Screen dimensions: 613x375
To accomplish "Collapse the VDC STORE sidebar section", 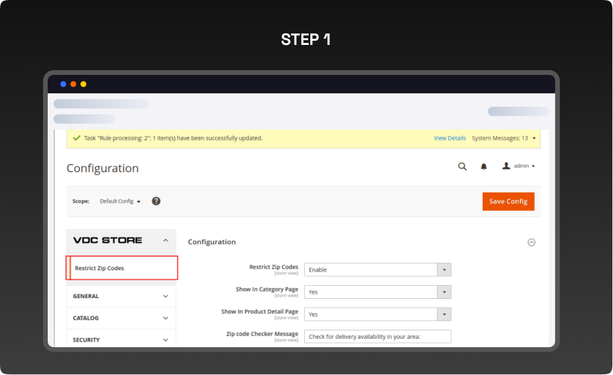I will [x=165, y=240].
